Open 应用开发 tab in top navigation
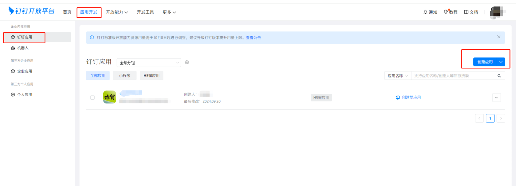This screenshot has height=186, width=516. tap(89, 12)
